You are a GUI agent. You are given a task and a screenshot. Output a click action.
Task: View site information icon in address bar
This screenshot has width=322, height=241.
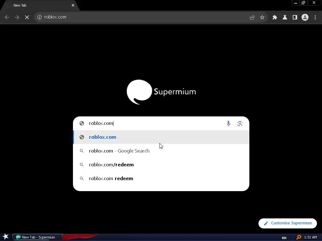(40, 17)
